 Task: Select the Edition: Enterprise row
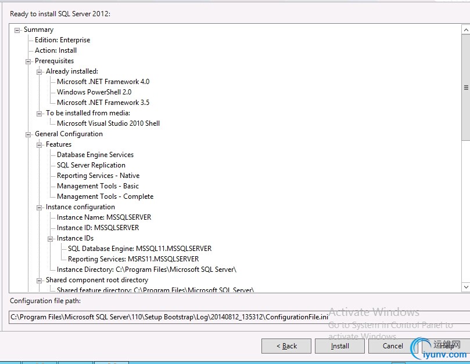pyautogui.click(x=62, y=40)
